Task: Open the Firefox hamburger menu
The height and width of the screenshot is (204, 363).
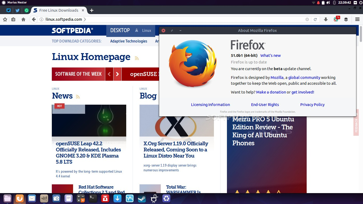Action: [x=357, y=19]
